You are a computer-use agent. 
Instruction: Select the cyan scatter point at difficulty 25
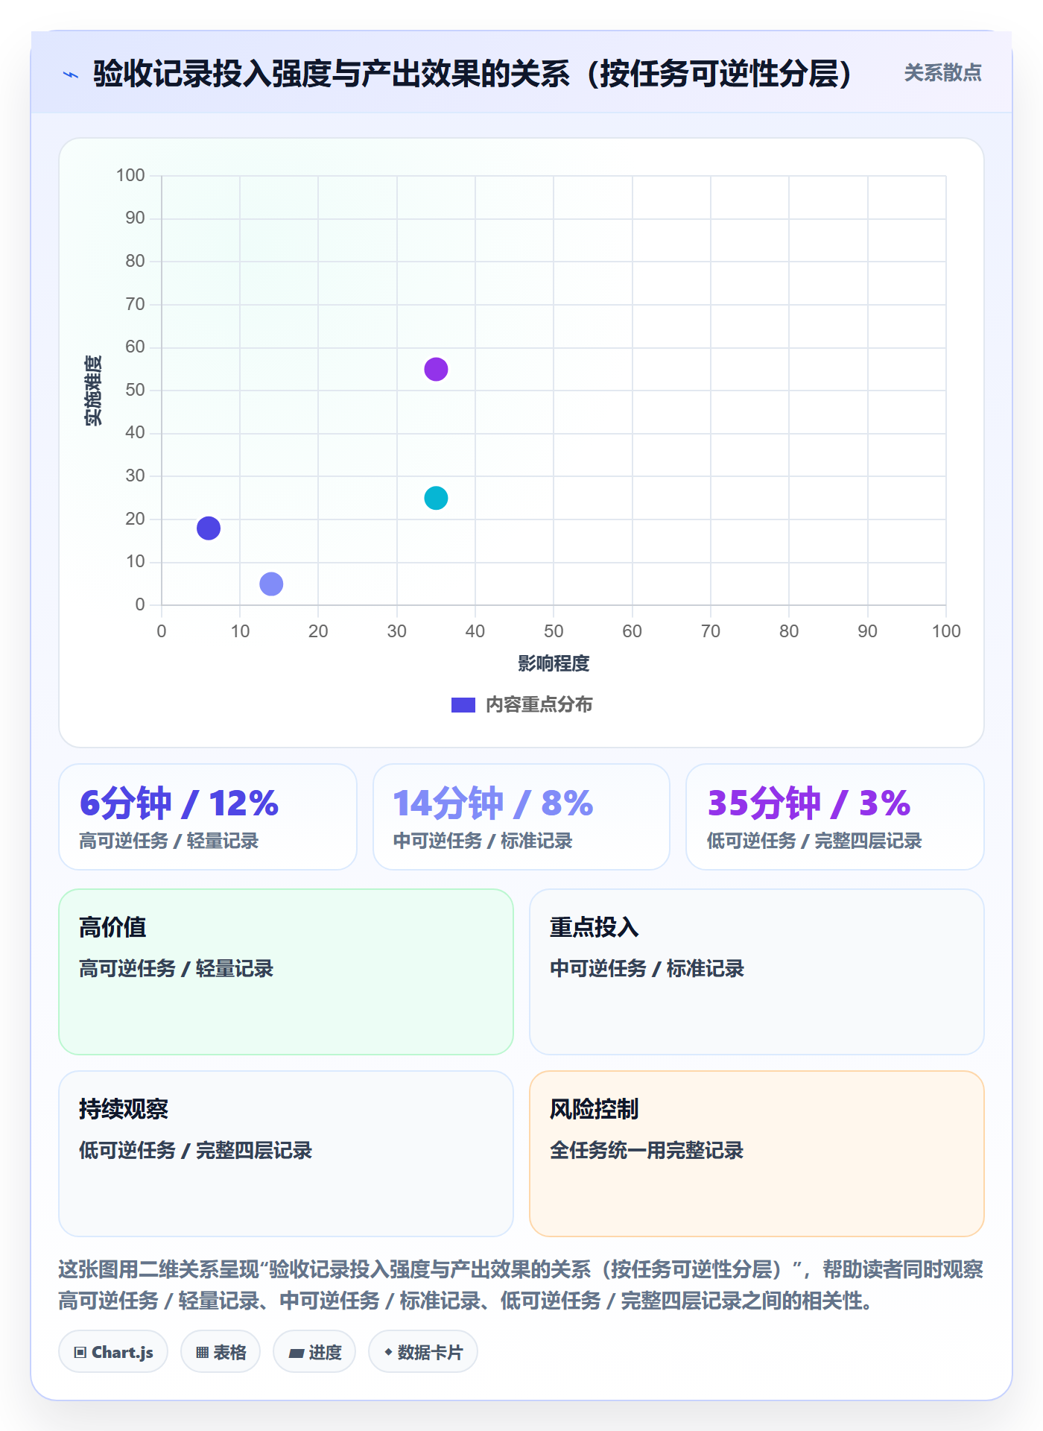point(436,498)
